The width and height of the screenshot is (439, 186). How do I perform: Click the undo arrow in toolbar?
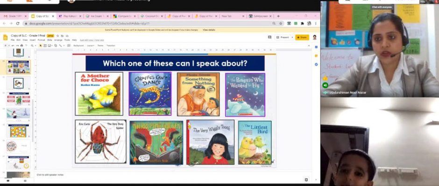13,46
